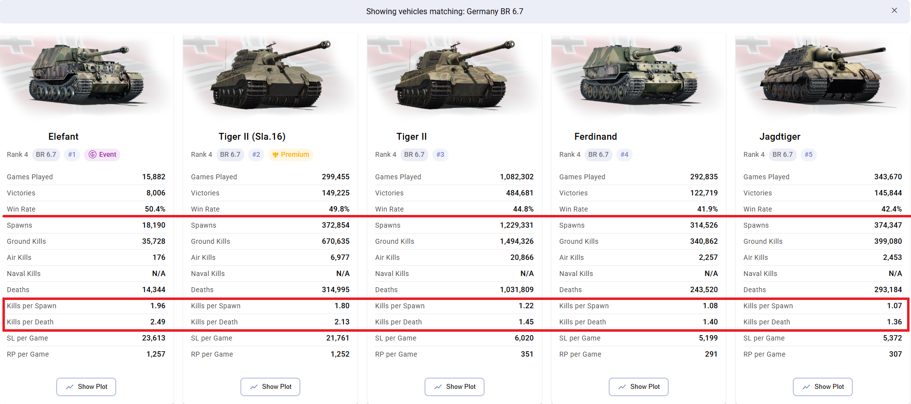Click the plot line icon under Jagdtiger

(806, 386)
